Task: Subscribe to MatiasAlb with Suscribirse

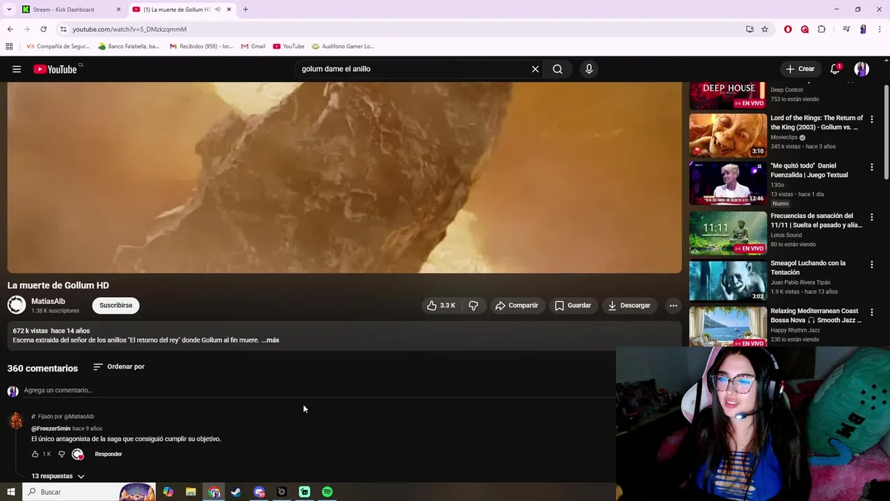Action: click(115, 305)
